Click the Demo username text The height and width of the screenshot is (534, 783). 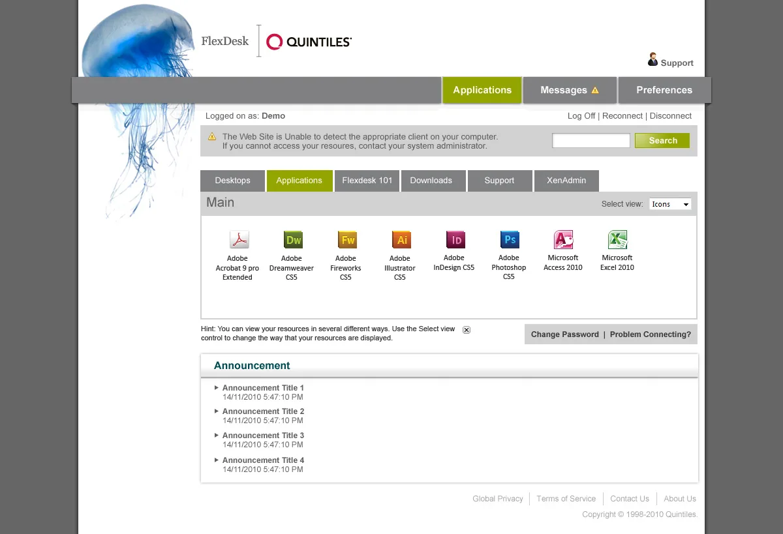pyautogui.click(x=273, y=115)
